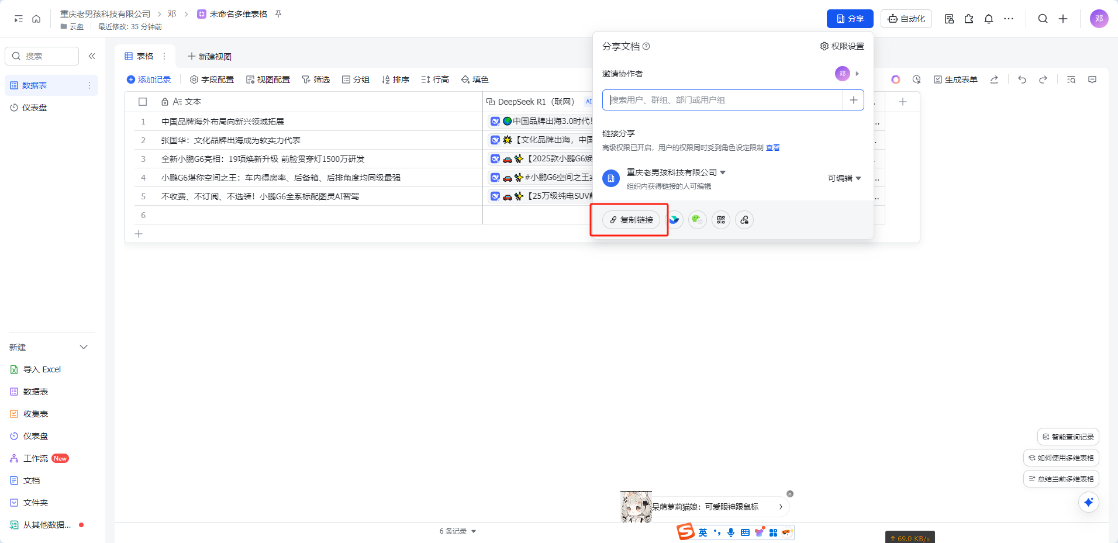Click the 复制链接 button
Image resolution: width=1118 pixels, height=543 pixels.
click(631, 220)
